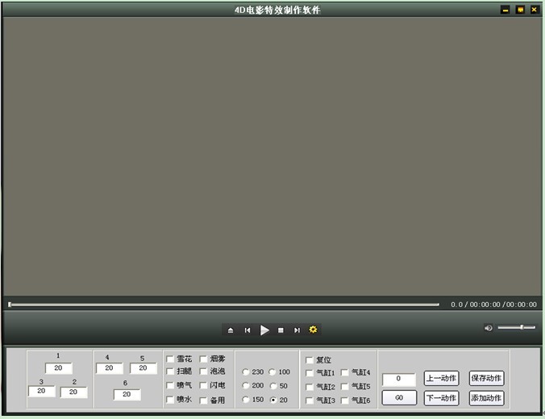Select the 230 radio button
Screen dimensions: 545x419
246,372
